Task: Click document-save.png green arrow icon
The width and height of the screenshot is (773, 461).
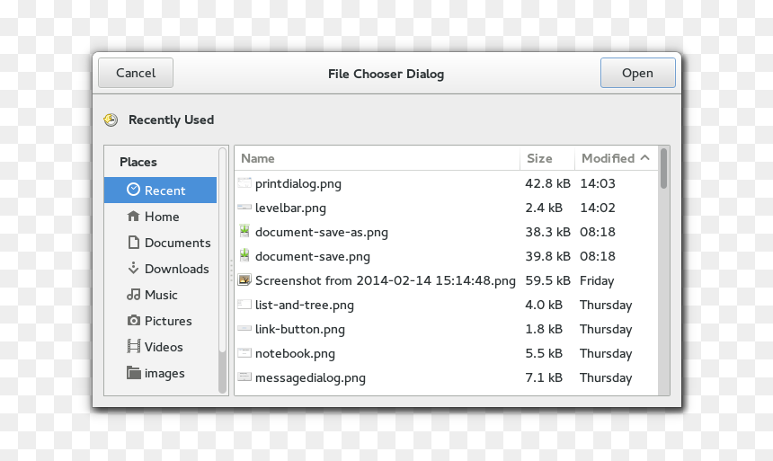Action: [244, 255]
